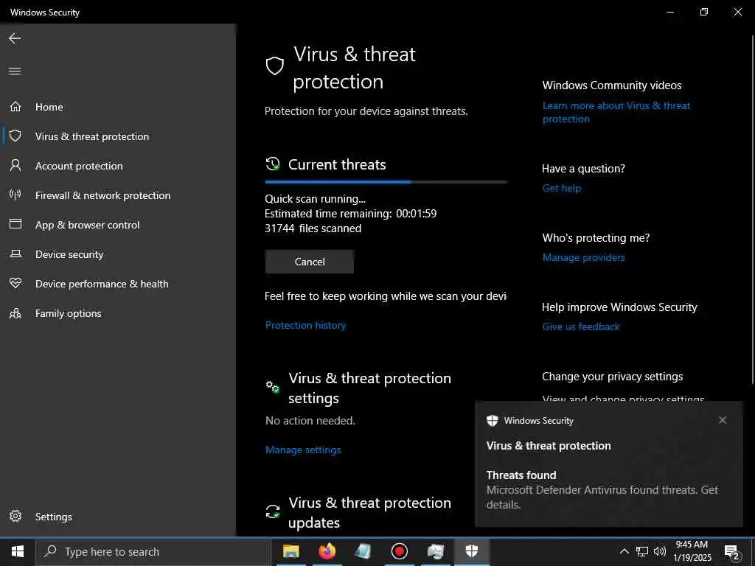Click the Account protection person icon
Viewport: 755px width, 566px height.
click(x=15, y=166)
